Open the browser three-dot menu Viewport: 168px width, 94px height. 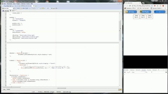[166, 6]
